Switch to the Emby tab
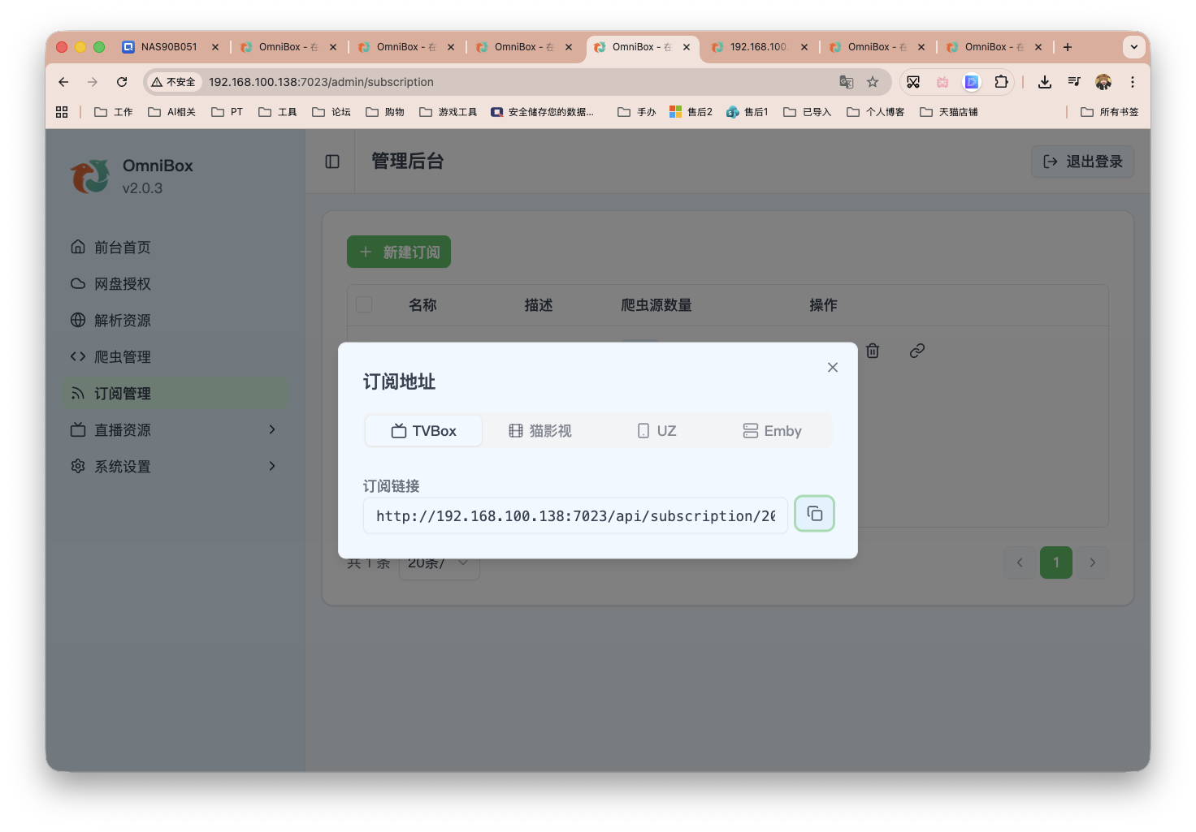 click(771, 430)
